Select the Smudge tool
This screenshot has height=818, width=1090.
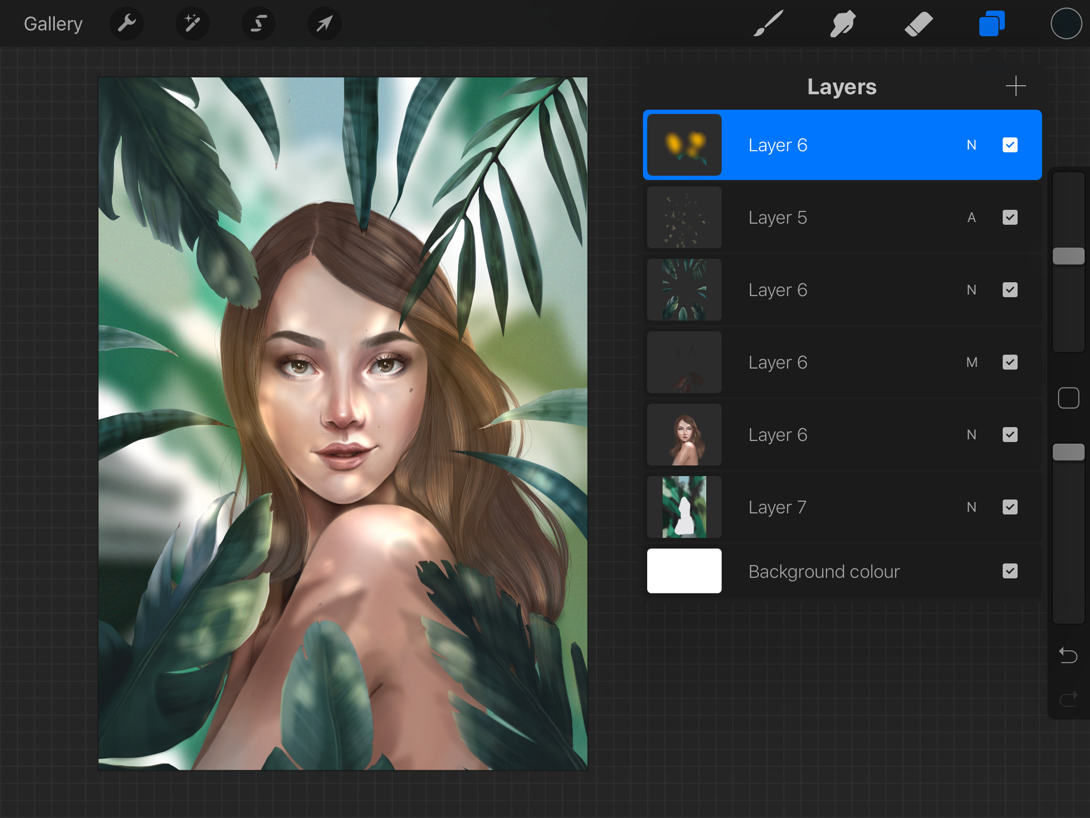pos(843,24)
